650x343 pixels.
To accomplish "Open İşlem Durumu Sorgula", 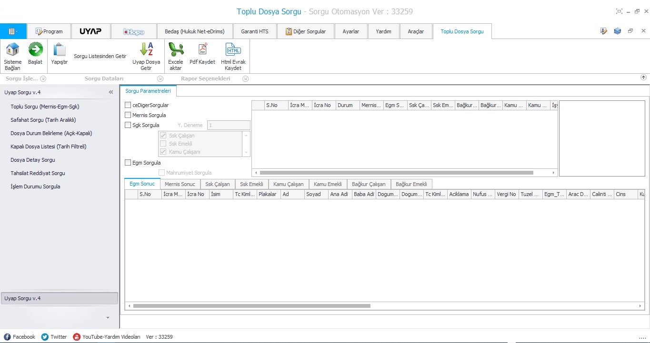I will tap(35, 186).
